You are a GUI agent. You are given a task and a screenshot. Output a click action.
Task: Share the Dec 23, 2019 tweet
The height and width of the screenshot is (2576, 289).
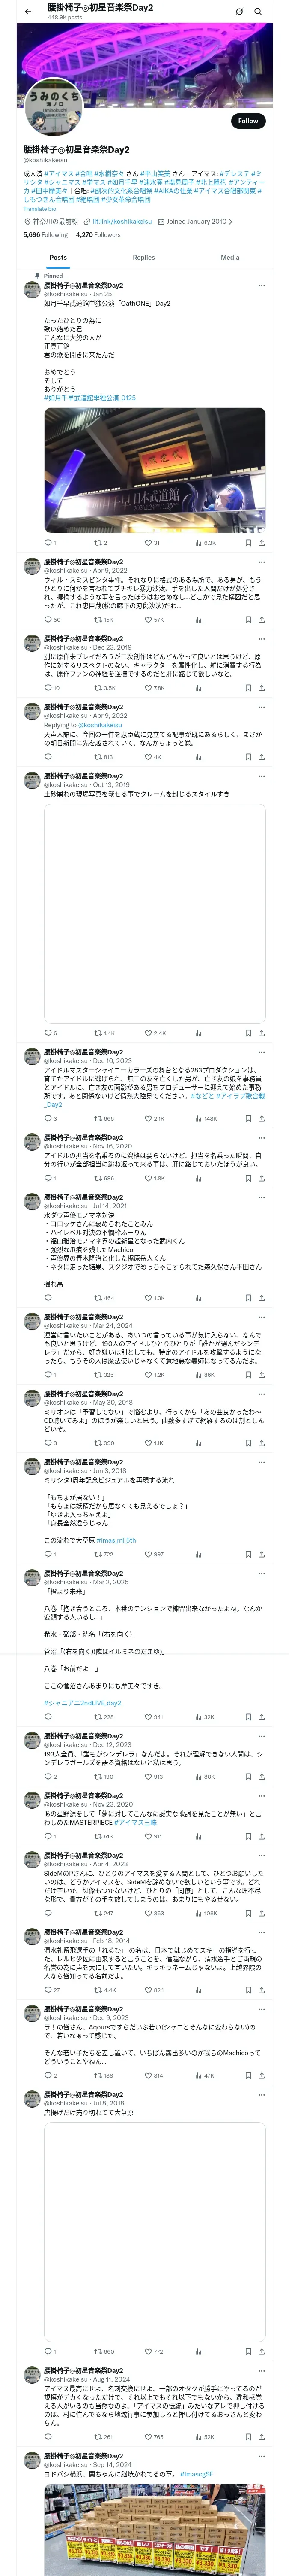261,687
